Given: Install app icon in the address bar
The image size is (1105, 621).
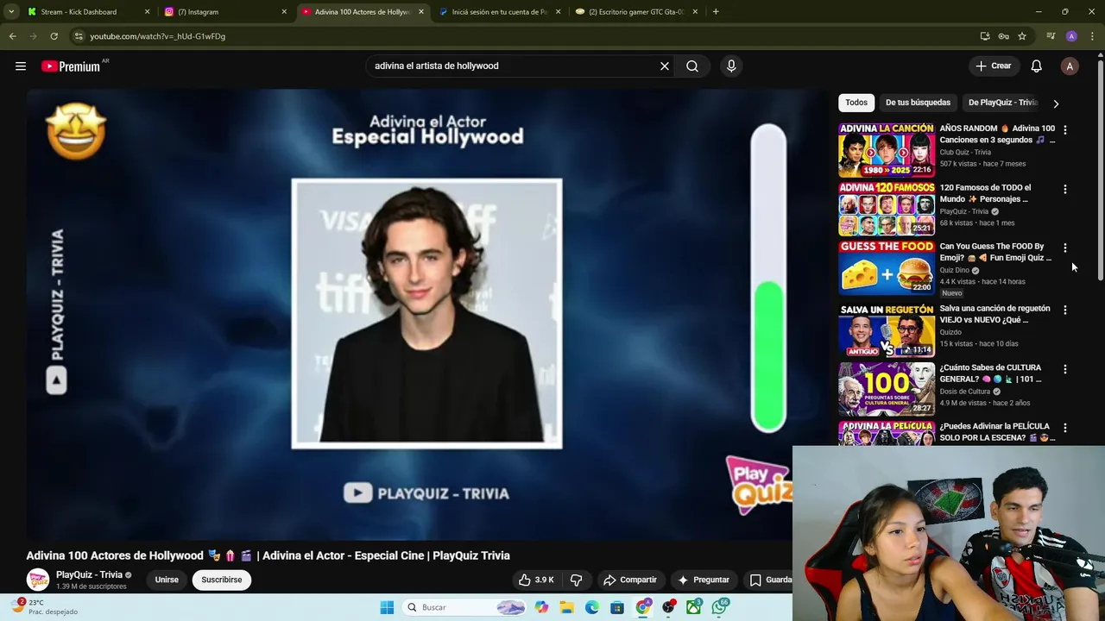Looking at the screenshot, I should pyautogui.click(x=985, y=36).
